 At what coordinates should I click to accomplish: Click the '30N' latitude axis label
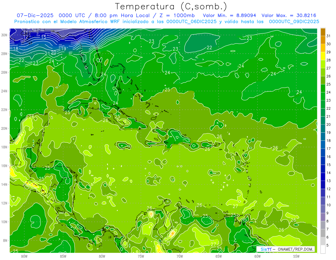click(5, 35)
